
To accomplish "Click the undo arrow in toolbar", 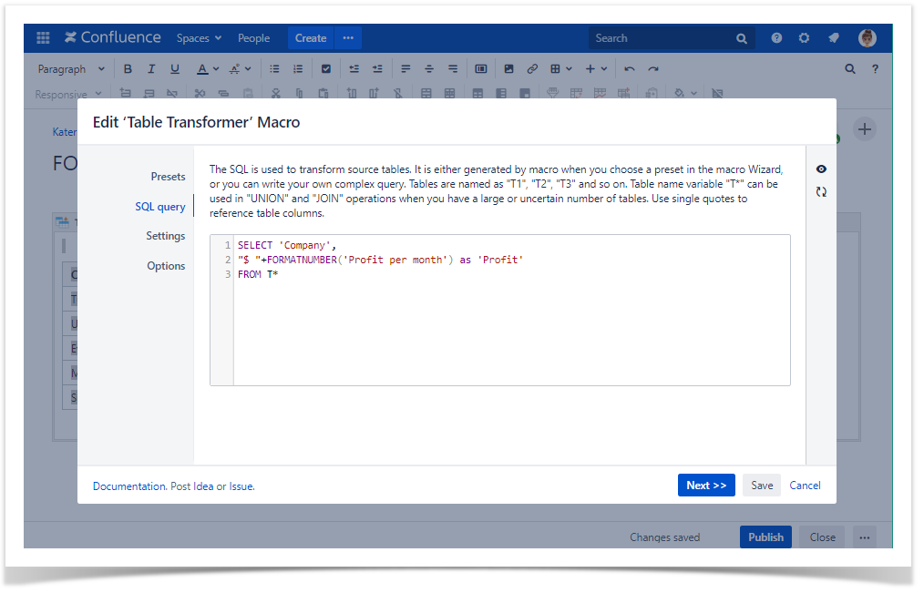I will pos(629,69).
